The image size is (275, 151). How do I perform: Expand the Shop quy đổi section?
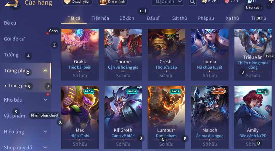click(x=45, y=147)
